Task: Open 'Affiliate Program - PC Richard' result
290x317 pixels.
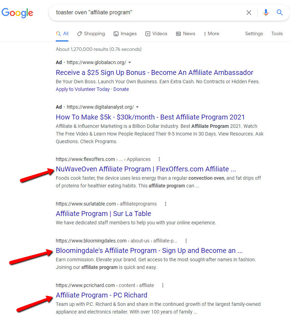Action: (x=101, y=295)
